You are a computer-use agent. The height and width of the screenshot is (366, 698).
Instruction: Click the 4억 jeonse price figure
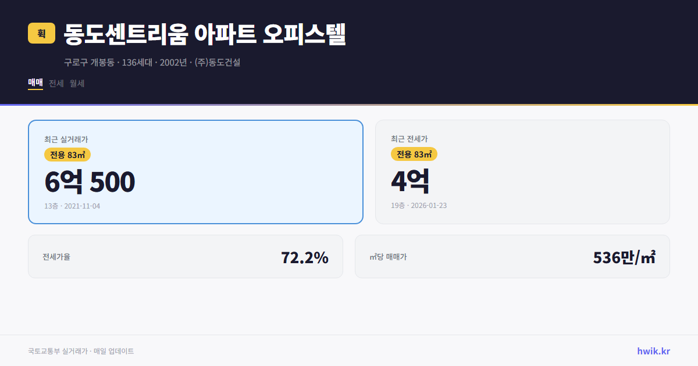click(410, 181)
